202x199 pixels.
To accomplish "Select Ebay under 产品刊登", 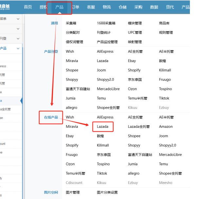I will 132,61.
